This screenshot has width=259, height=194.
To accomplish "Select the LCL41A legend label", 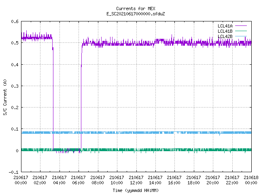I will pos(225,26).
